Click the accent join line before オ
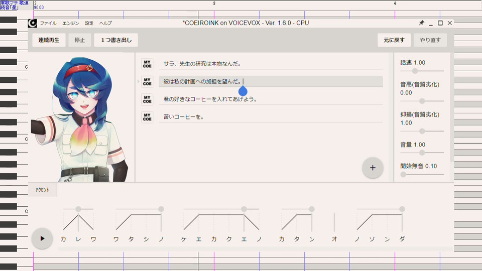The image size is (482, 271). tap(334, 222)
